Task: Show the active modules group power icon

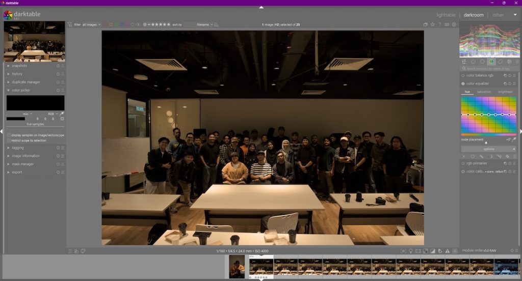Action: pyautogui.click(x=473, y=62)
